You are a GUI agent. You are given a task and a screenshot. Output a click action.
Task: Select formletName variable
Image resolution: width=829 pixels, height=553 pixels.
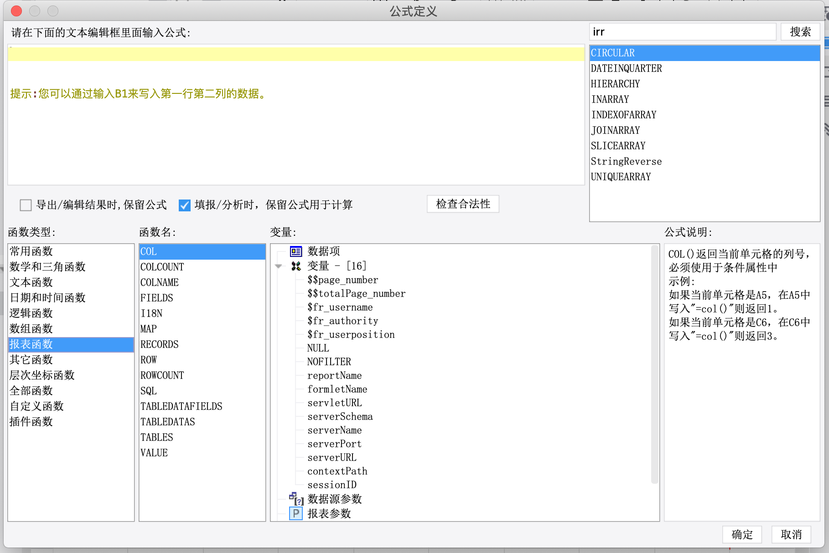pos(337,389)
